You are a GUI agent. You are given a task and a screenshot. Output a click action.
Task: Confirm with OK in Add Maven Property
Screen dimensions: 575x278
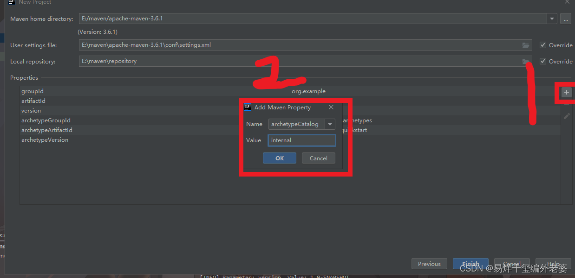[280, 158]
